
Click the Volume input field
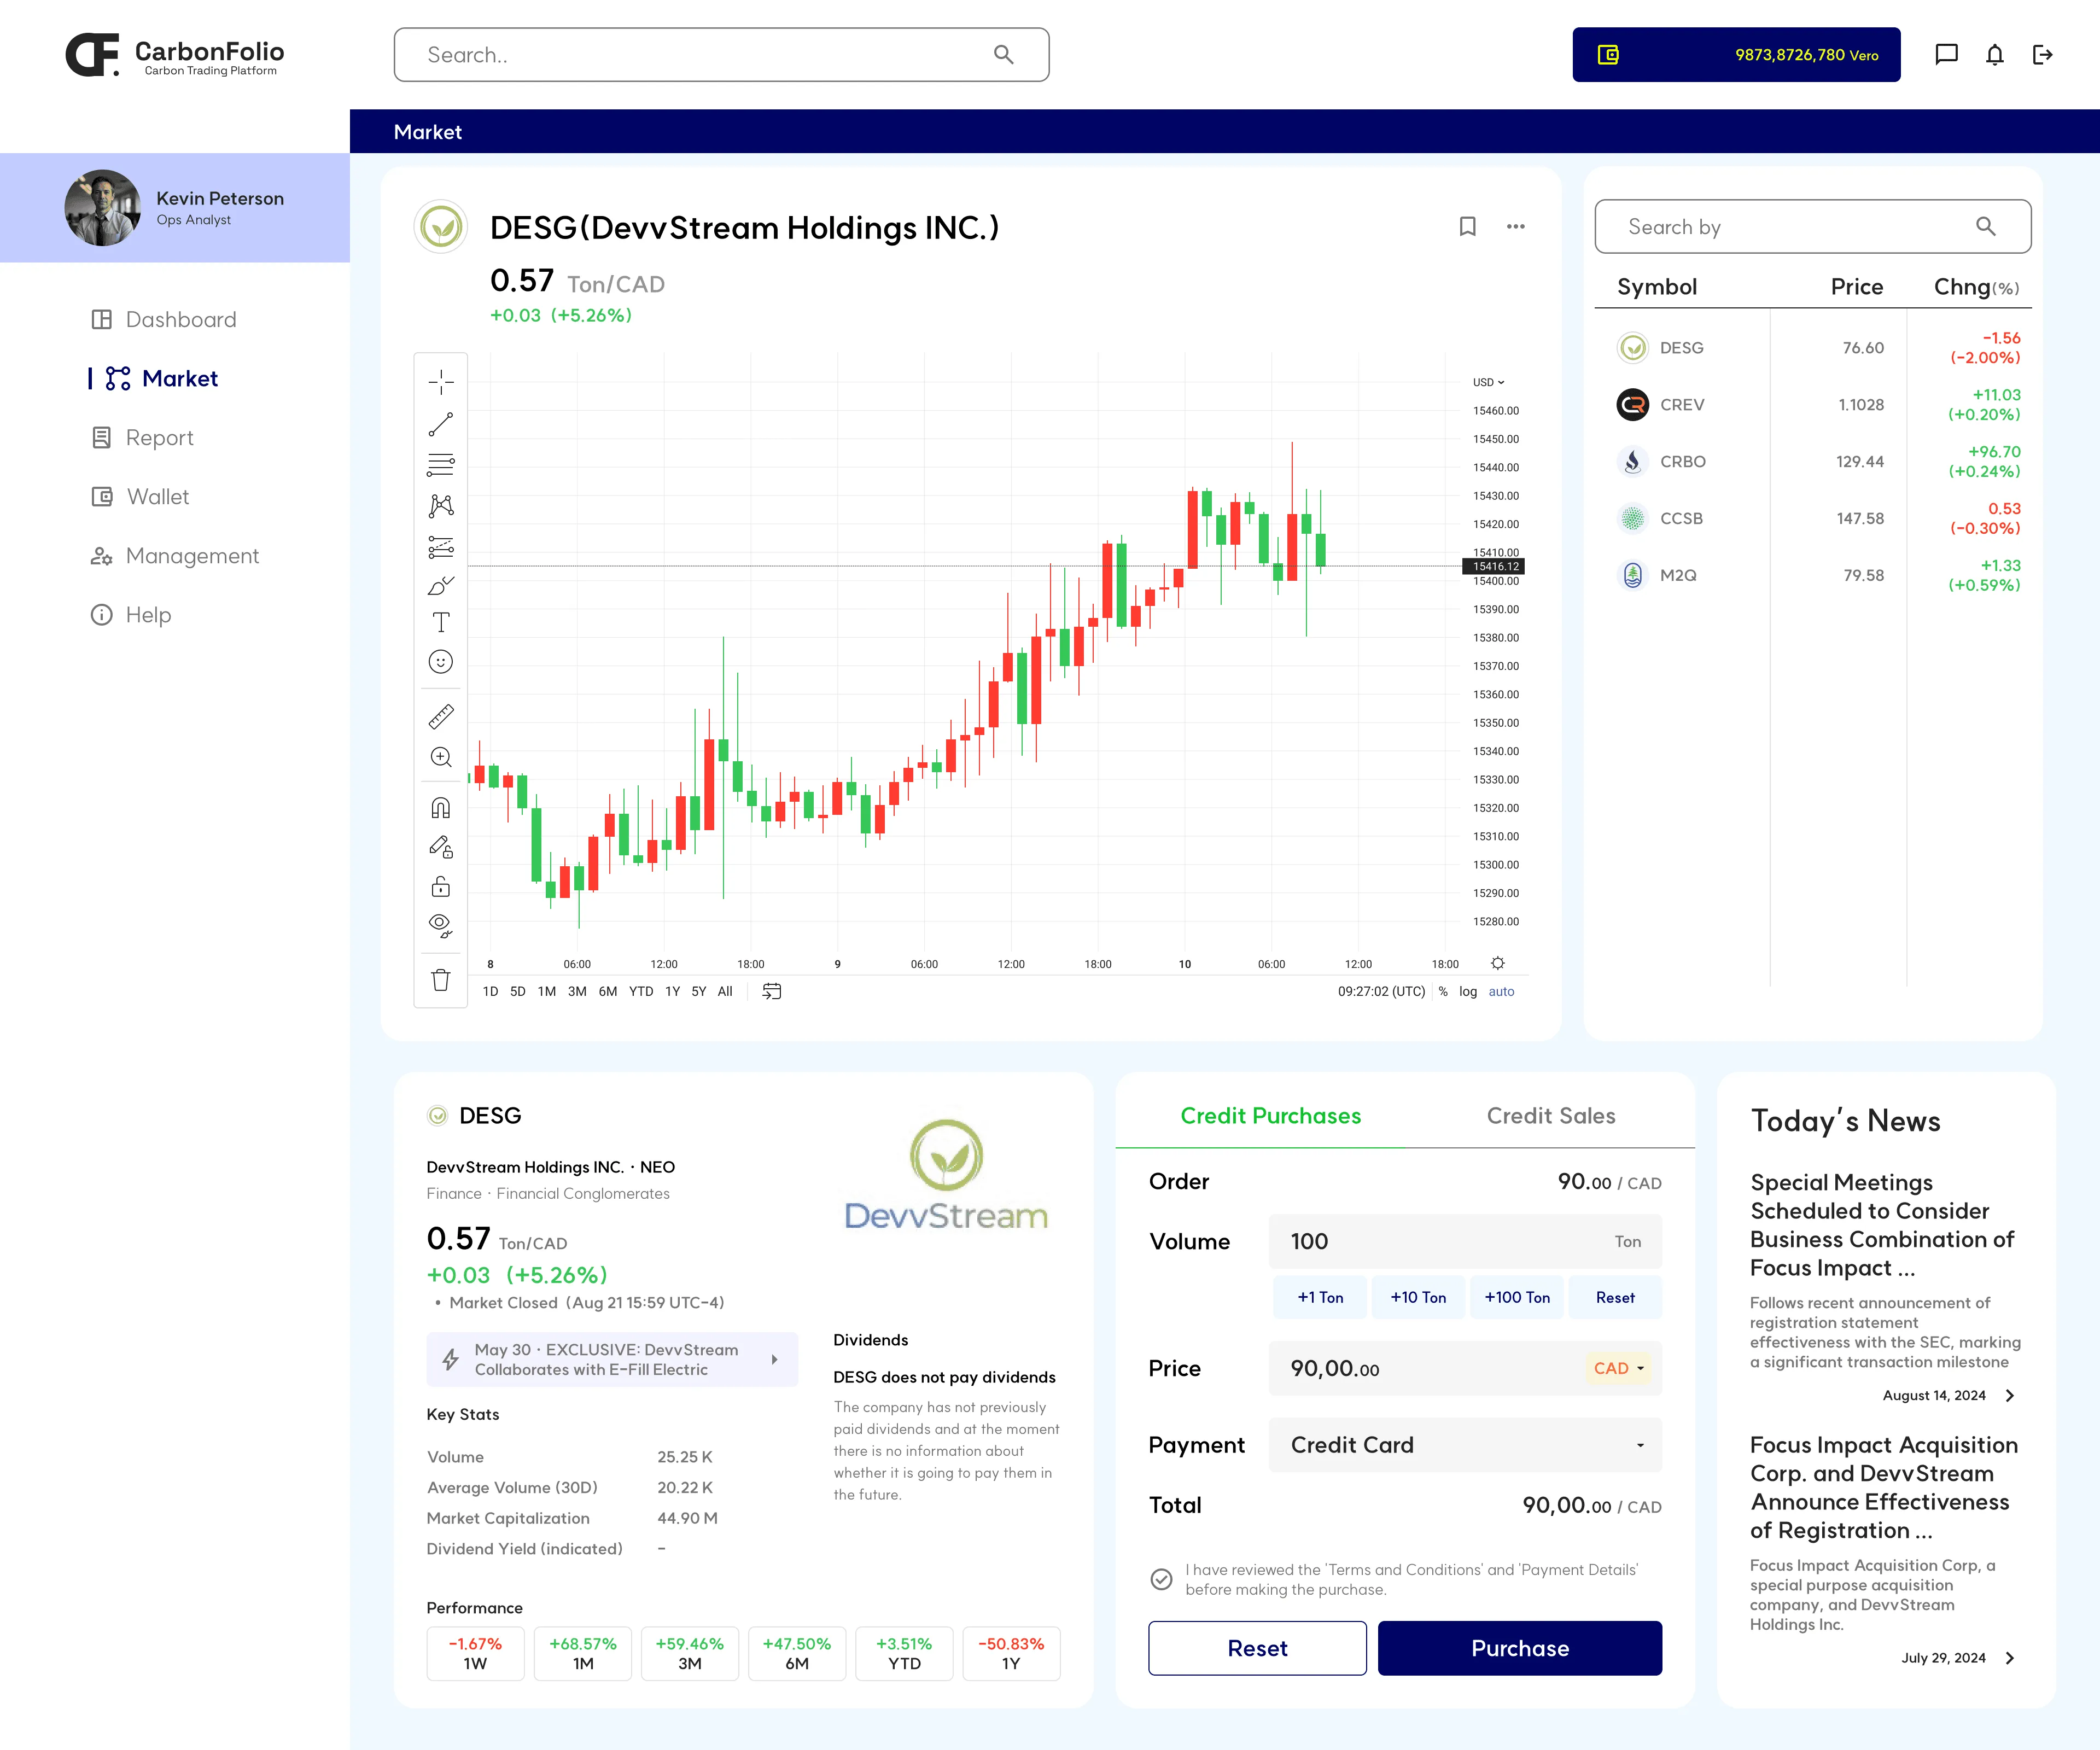[x=1440, y=1241]
